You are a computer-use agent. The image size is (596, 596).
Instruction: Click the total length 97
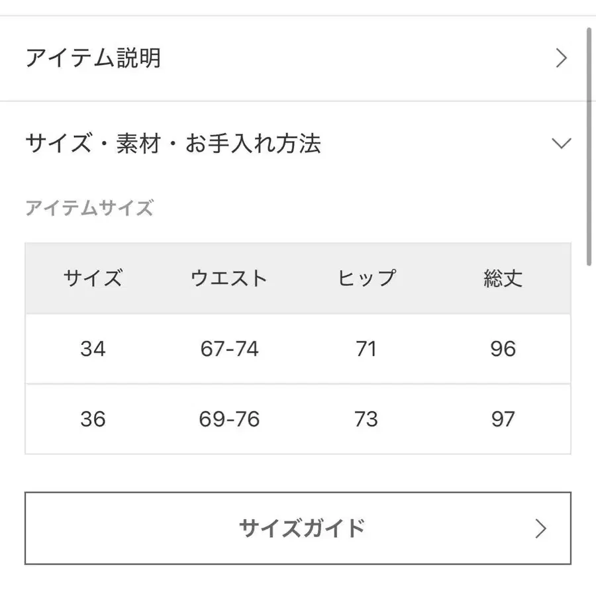coord(502,419)
